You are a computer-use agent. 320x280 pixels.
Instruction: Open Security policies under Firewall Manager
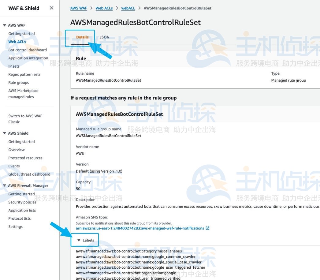(x=22, y=202)
